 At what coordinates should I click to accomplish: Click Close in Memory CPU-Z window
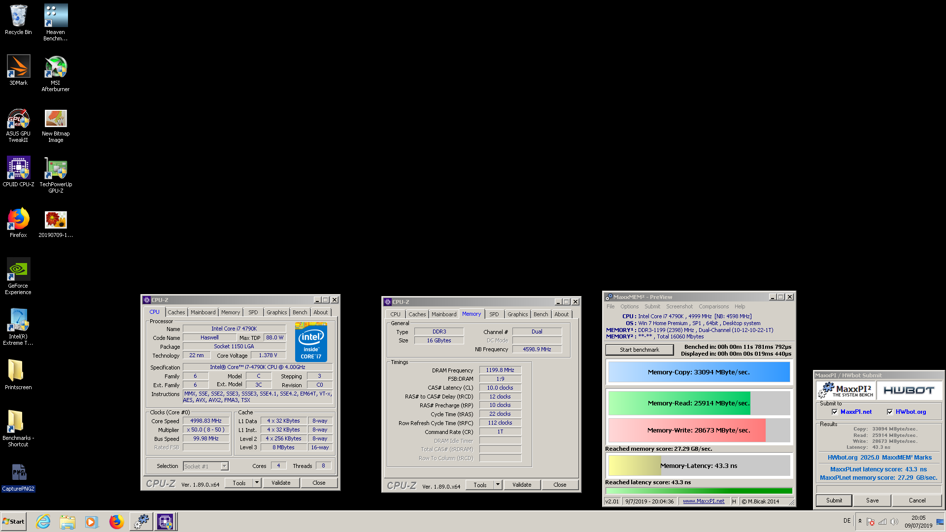(560, 485)
